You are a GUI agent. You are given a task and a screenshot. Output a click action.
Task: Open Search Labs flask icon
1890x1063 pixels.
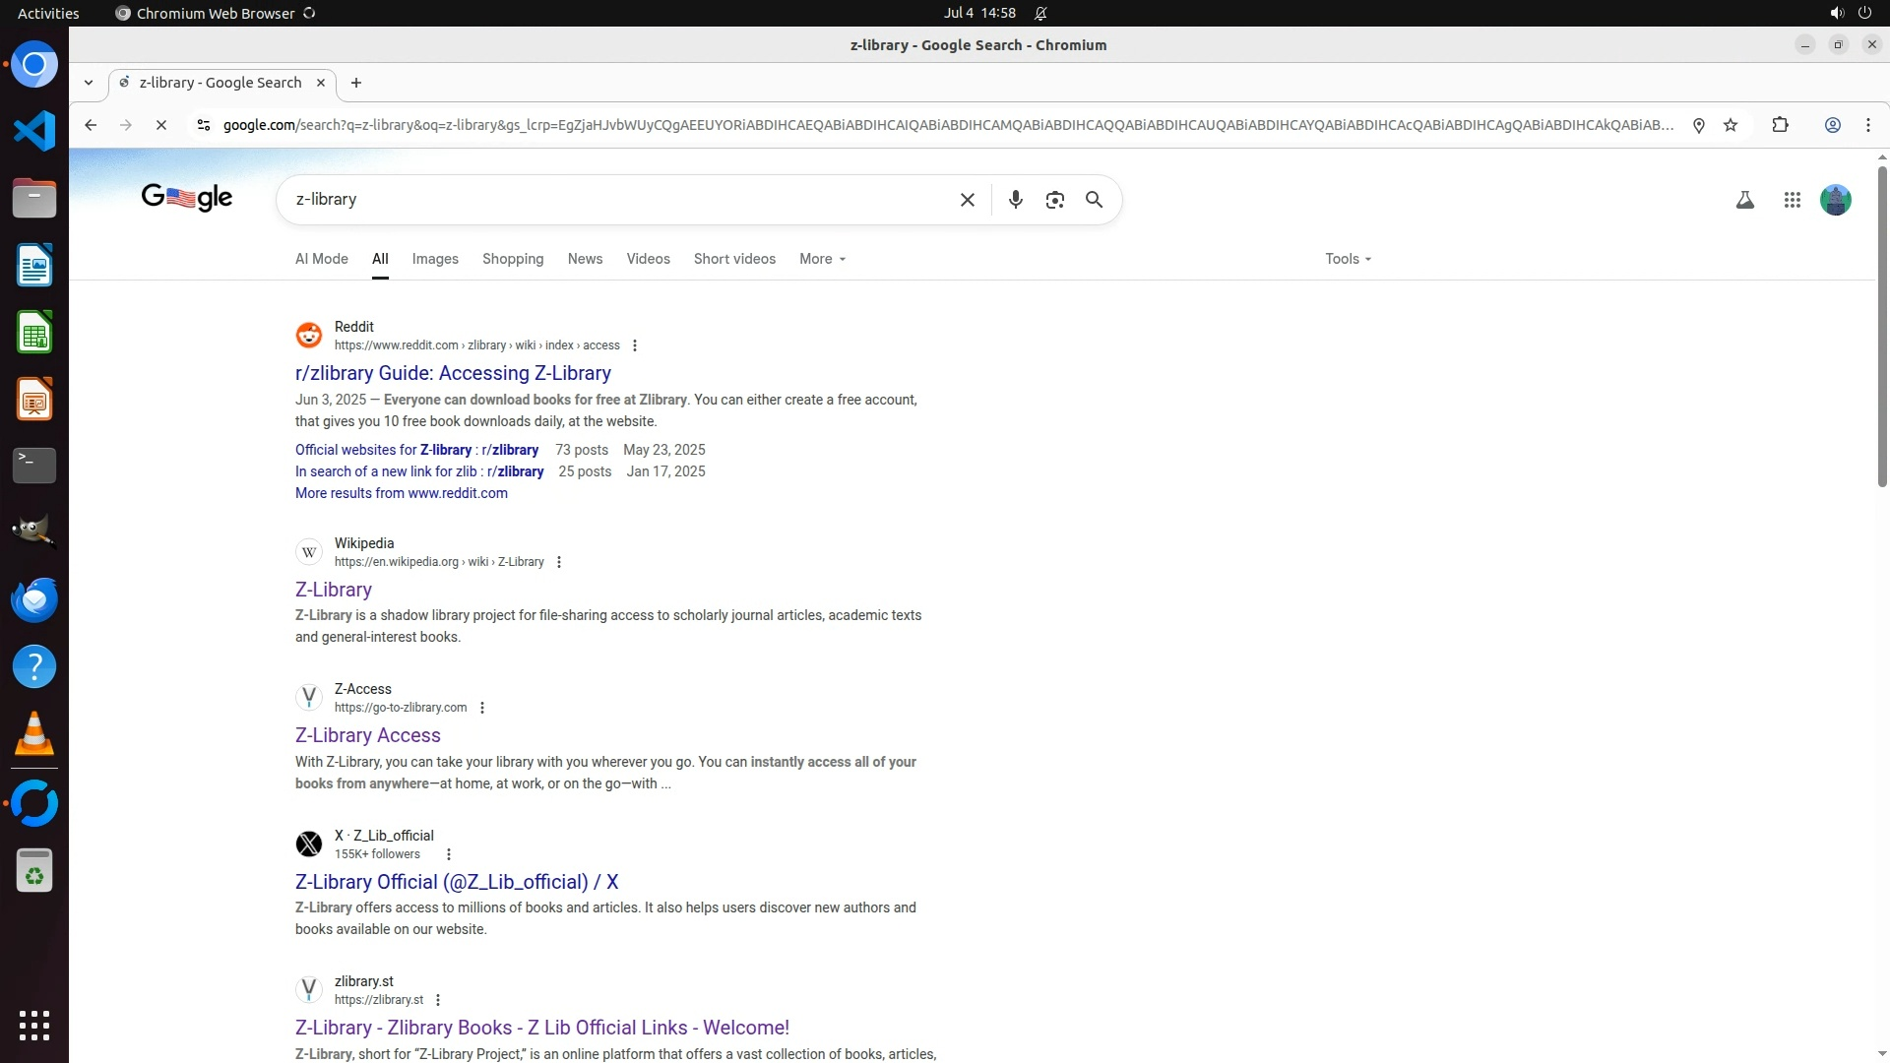(1744, 200)
